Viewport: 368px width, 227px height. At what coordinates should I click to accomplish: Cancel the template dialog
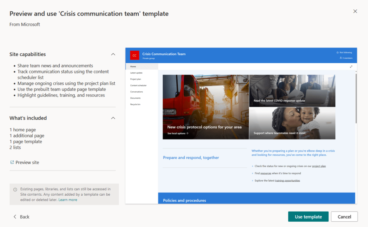pos(344,217)
